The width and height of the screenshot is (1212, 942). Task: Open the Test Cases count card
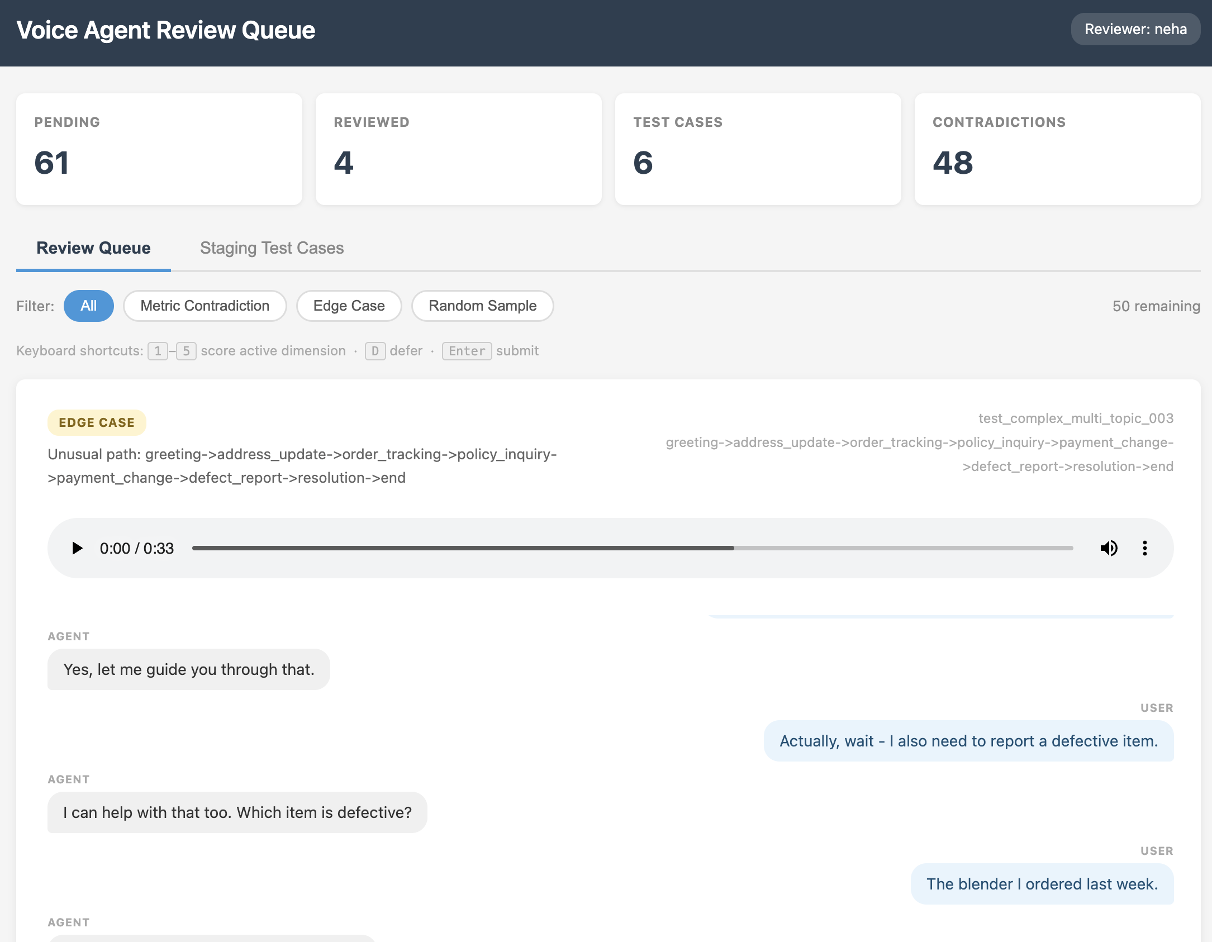point(758,149)
